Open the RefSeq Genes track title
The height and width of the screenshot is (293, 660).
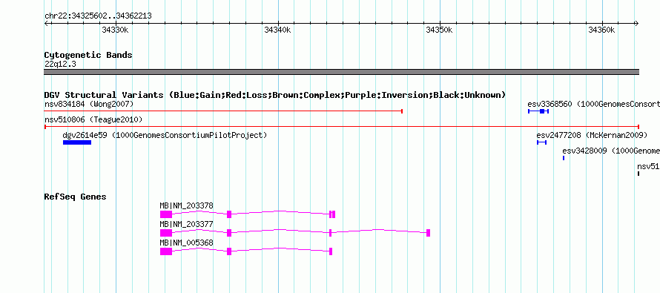76,197
